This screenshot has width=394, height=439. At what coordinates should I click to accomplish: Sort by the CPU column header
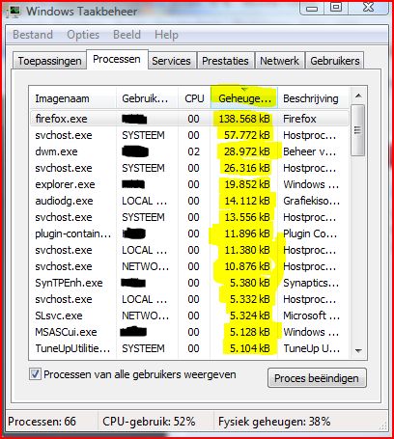194,98
